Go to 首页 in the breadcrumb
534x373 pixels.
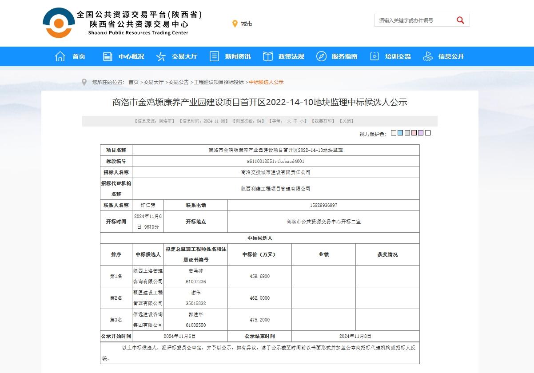pos(133,82)
